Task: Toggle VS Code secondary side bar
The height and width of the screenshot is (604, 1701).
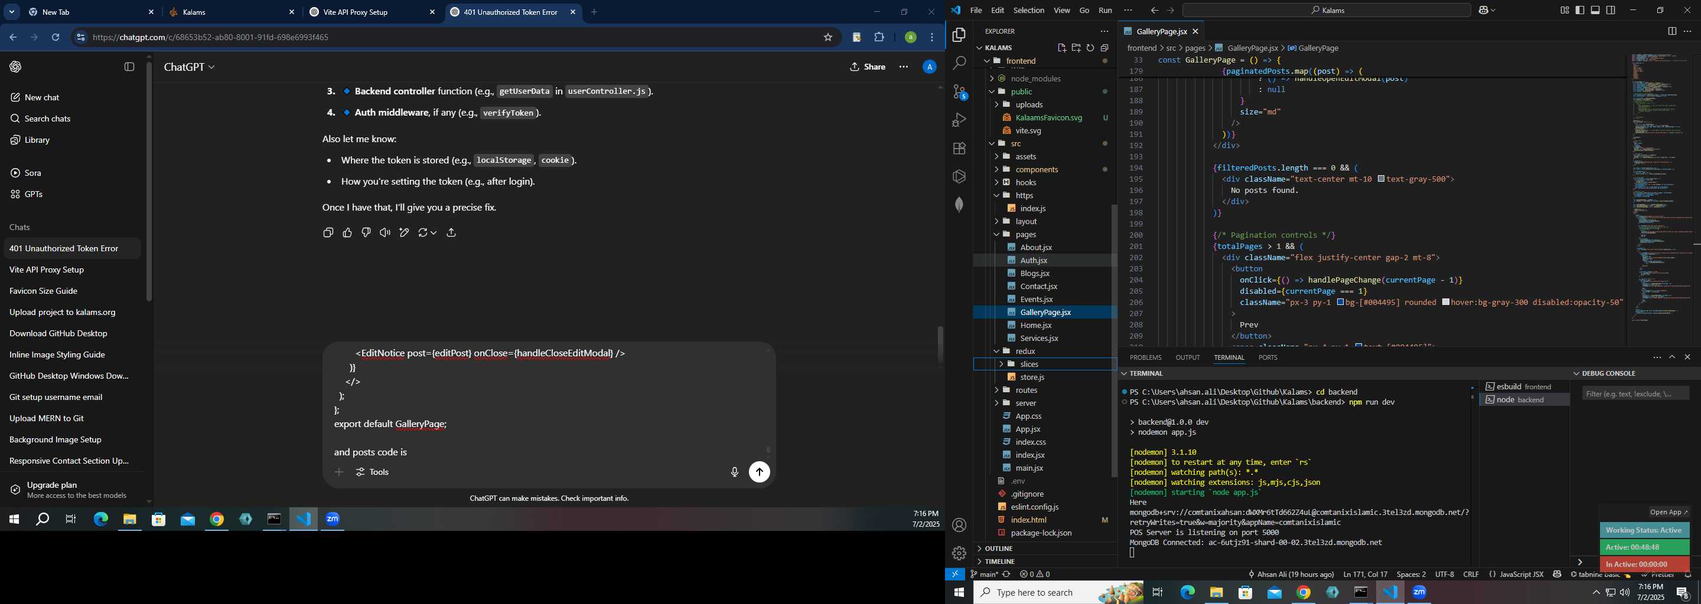Action: pyautogui.click(x=1611, y=10)
